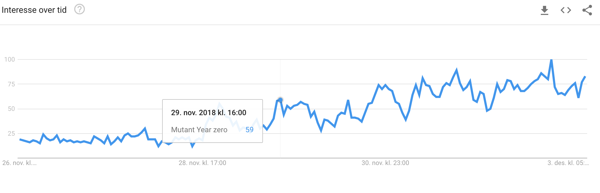
Task: Click the 28. nov. kl. 17:00 axis label
Action: click(x=202, y=163)
